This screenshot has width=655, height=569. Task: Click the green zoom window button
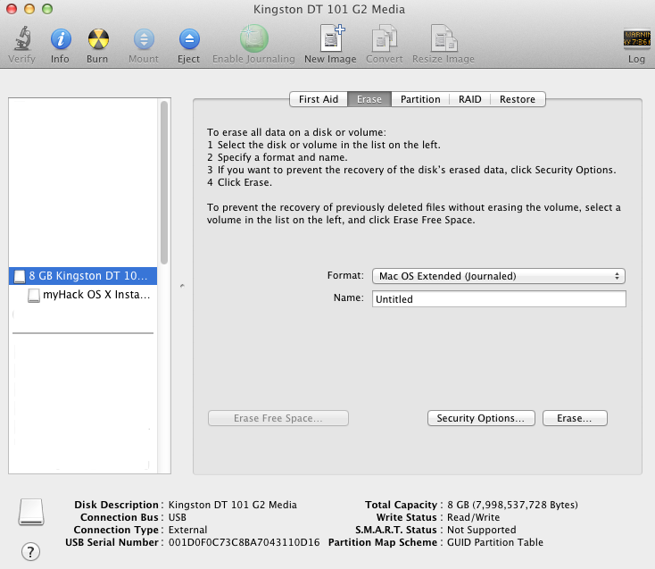click(47, 9)
